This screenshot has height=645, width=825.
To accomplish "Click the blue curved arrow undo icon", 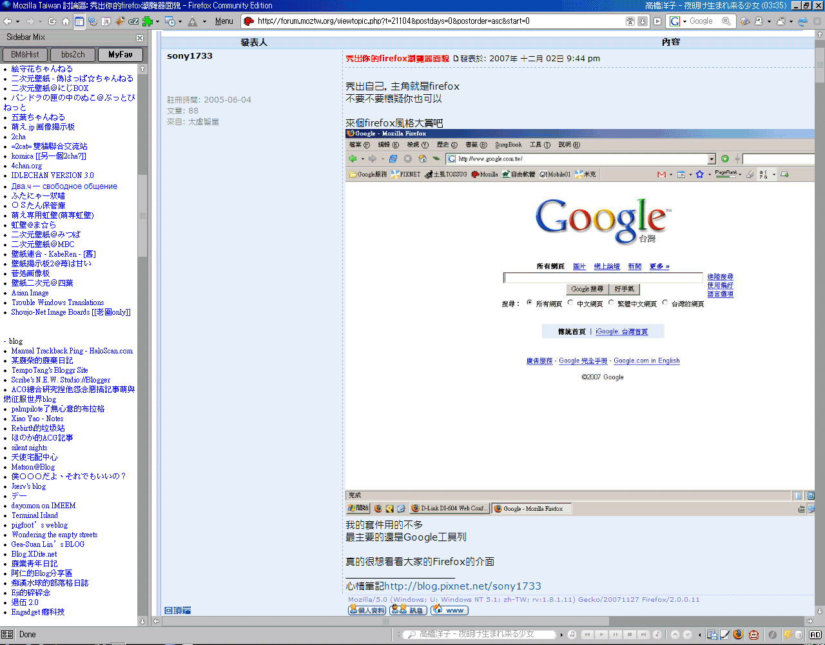I will pos(803,21).
